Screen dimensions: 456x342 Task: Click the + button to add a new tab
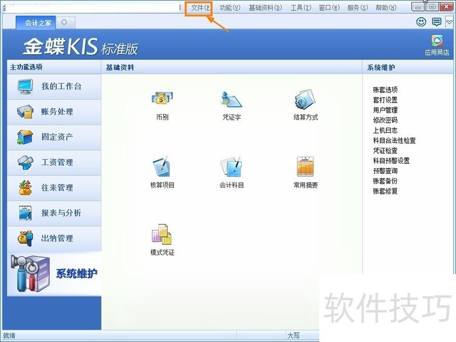pyautogui.click(x=65, y=23)
